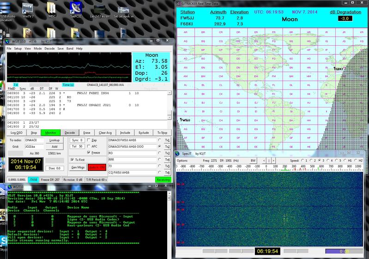Click the Tx2 send button
369x259 pixels.
pyautogui.click(x=167, y=146)
